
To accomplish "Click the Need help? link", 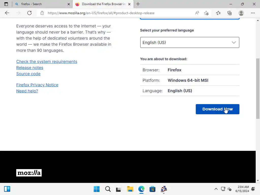I will (27, 91).
